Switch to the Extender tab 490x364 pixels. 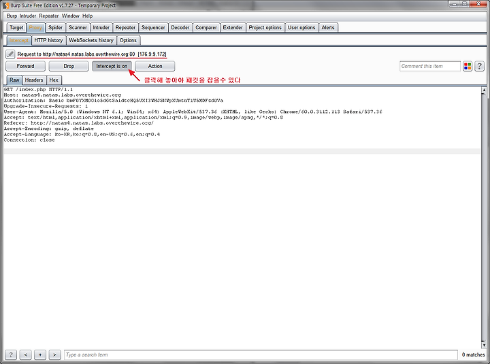[x=233, y=27]
